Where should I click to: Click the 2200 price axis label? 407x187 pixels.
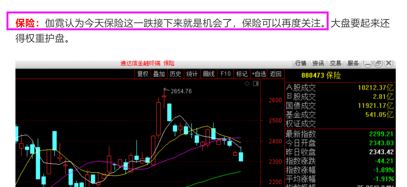pos(275,182)
